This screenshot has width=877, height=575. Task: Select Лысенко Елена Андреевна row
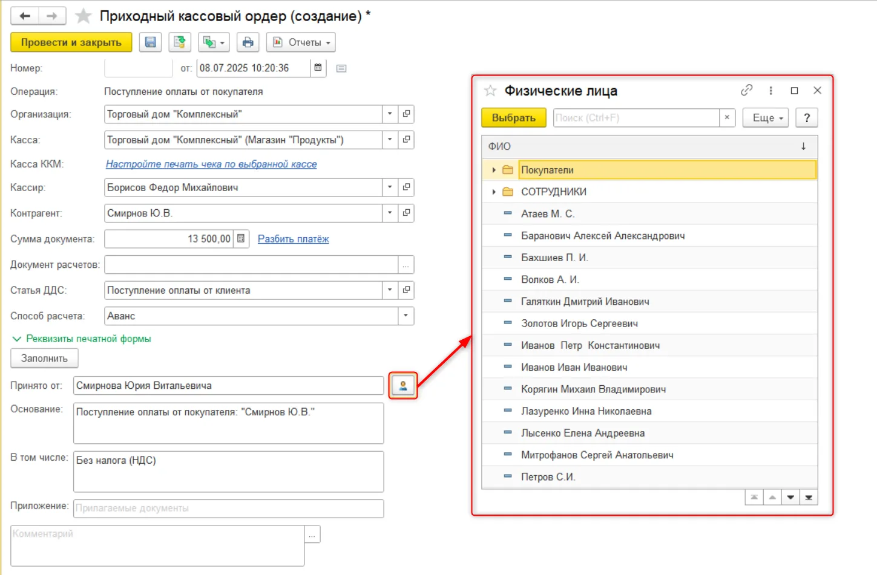tap(650, 433)
